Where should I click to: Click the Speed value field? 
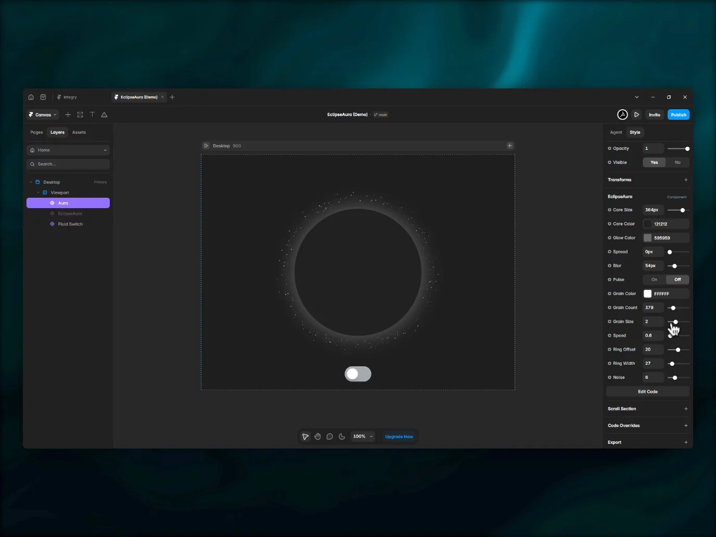pos(654,336)
